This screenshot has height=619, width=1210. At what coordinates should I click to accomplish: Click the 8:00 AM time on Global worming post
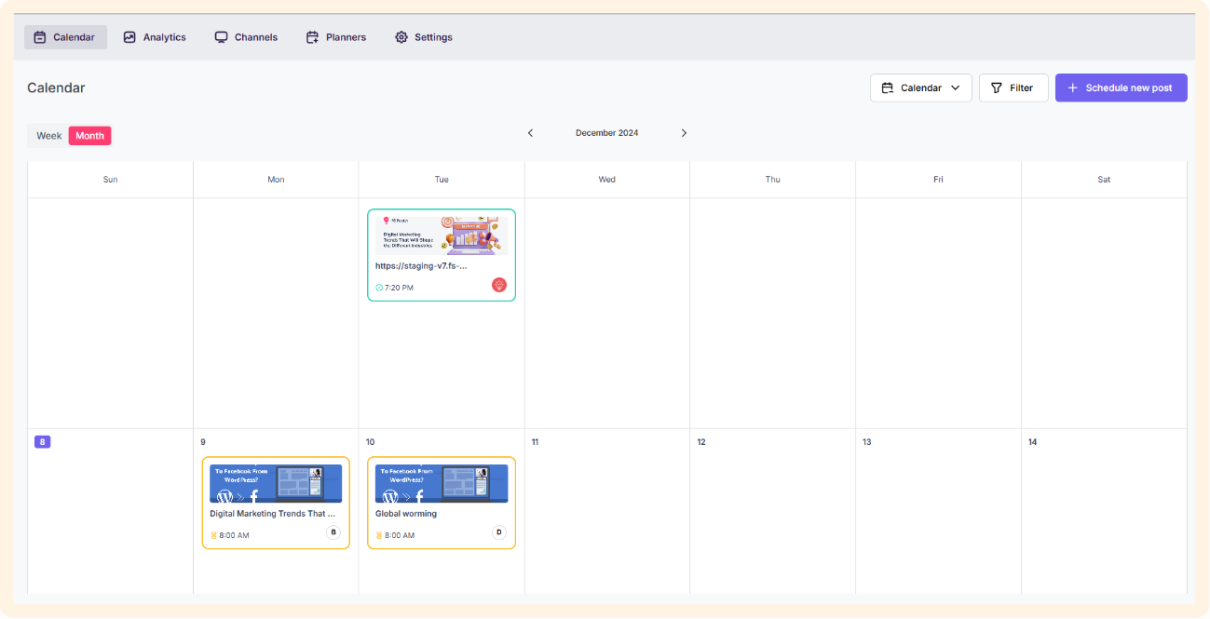coord(400,535)
